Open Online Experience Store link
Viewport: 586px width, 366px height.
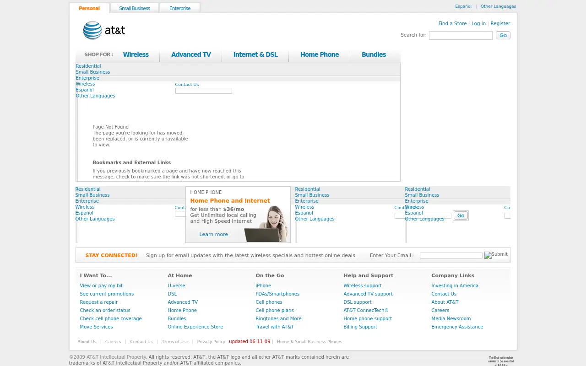tap(195, 327)
